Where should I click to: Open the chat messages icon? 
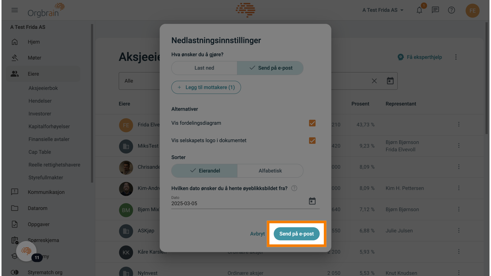click(x=435, y=10)
